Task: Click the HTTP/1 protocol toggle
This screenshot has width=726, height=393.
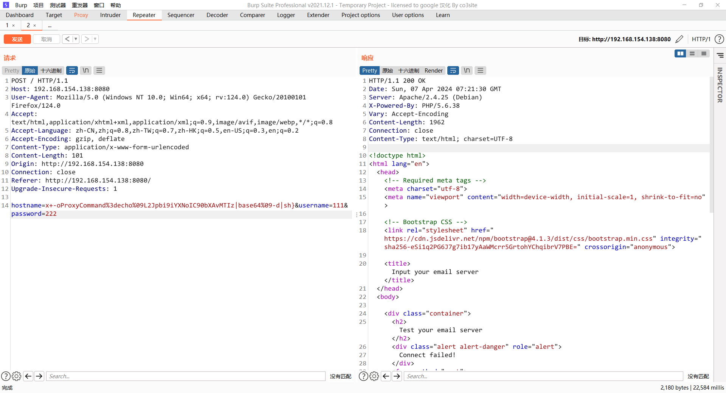Action: [701, 39]
